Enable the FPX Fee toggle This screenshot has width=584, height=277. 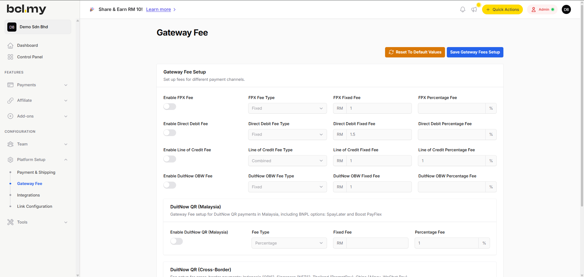pos(170,107)
